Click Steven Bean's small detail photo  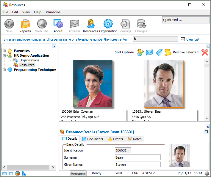pos(179,156)
